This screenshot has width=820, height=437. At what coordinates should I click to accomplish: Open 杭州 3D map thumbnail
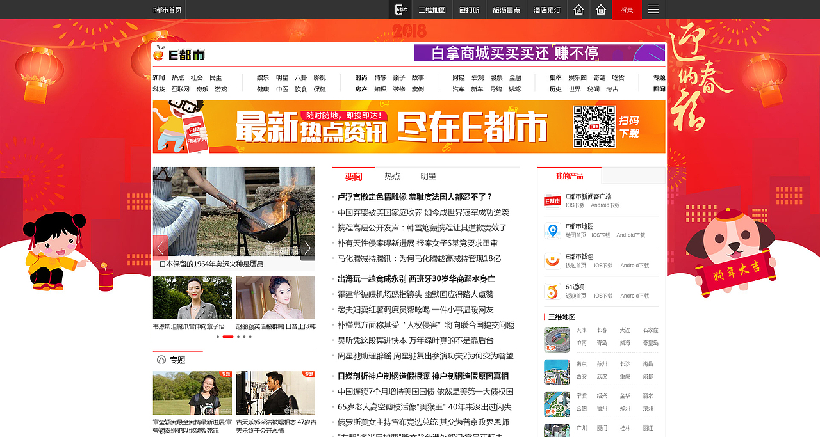557,404
